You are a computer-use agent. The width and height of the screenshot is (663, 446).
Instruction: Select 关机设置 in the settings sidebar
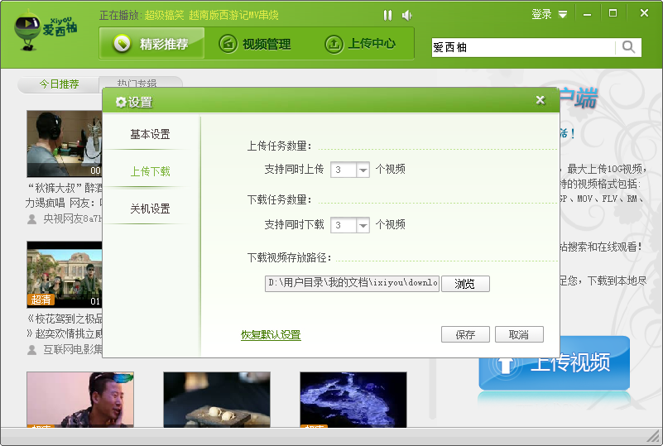[x=150, y=209]
